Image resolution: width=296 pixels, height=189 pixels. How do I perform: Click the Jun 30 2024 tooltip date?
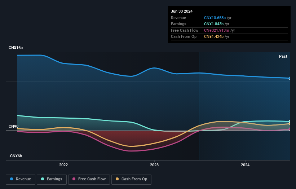(182, 11)
